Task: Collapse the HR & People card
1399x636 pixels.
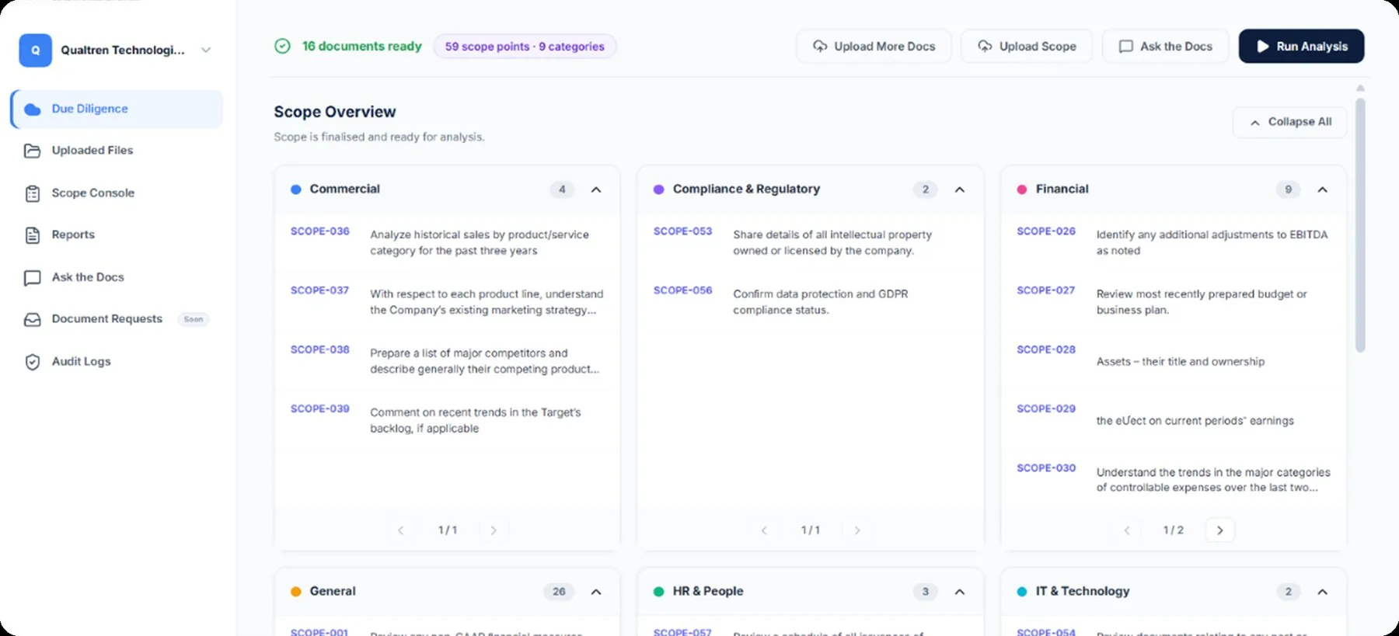Action: (960, 592)
